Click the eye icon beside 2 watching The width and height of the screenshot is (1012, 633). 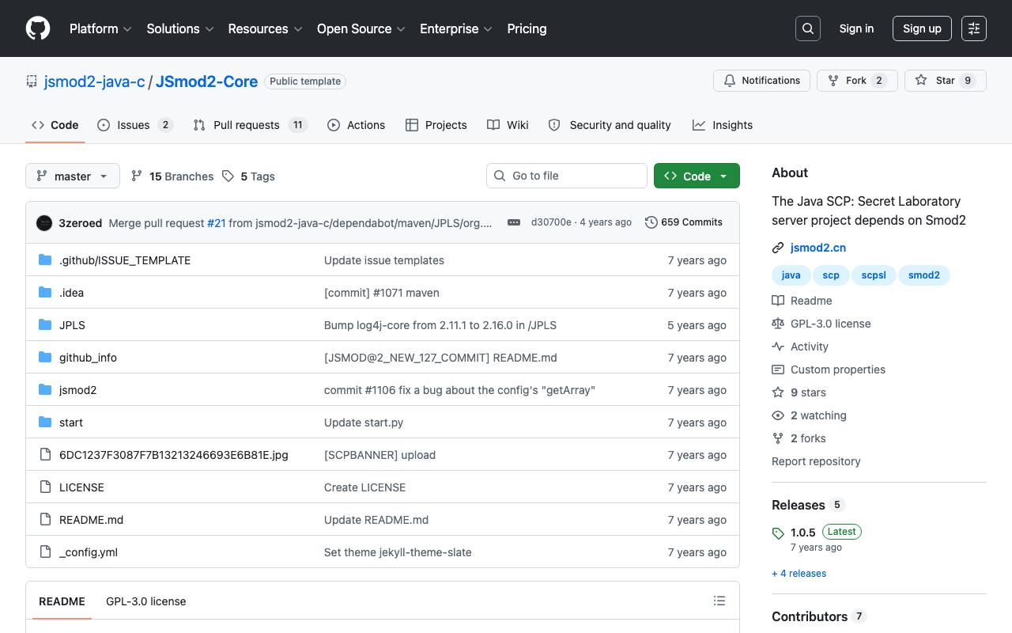pyautogui.click(x=778, y=415)
